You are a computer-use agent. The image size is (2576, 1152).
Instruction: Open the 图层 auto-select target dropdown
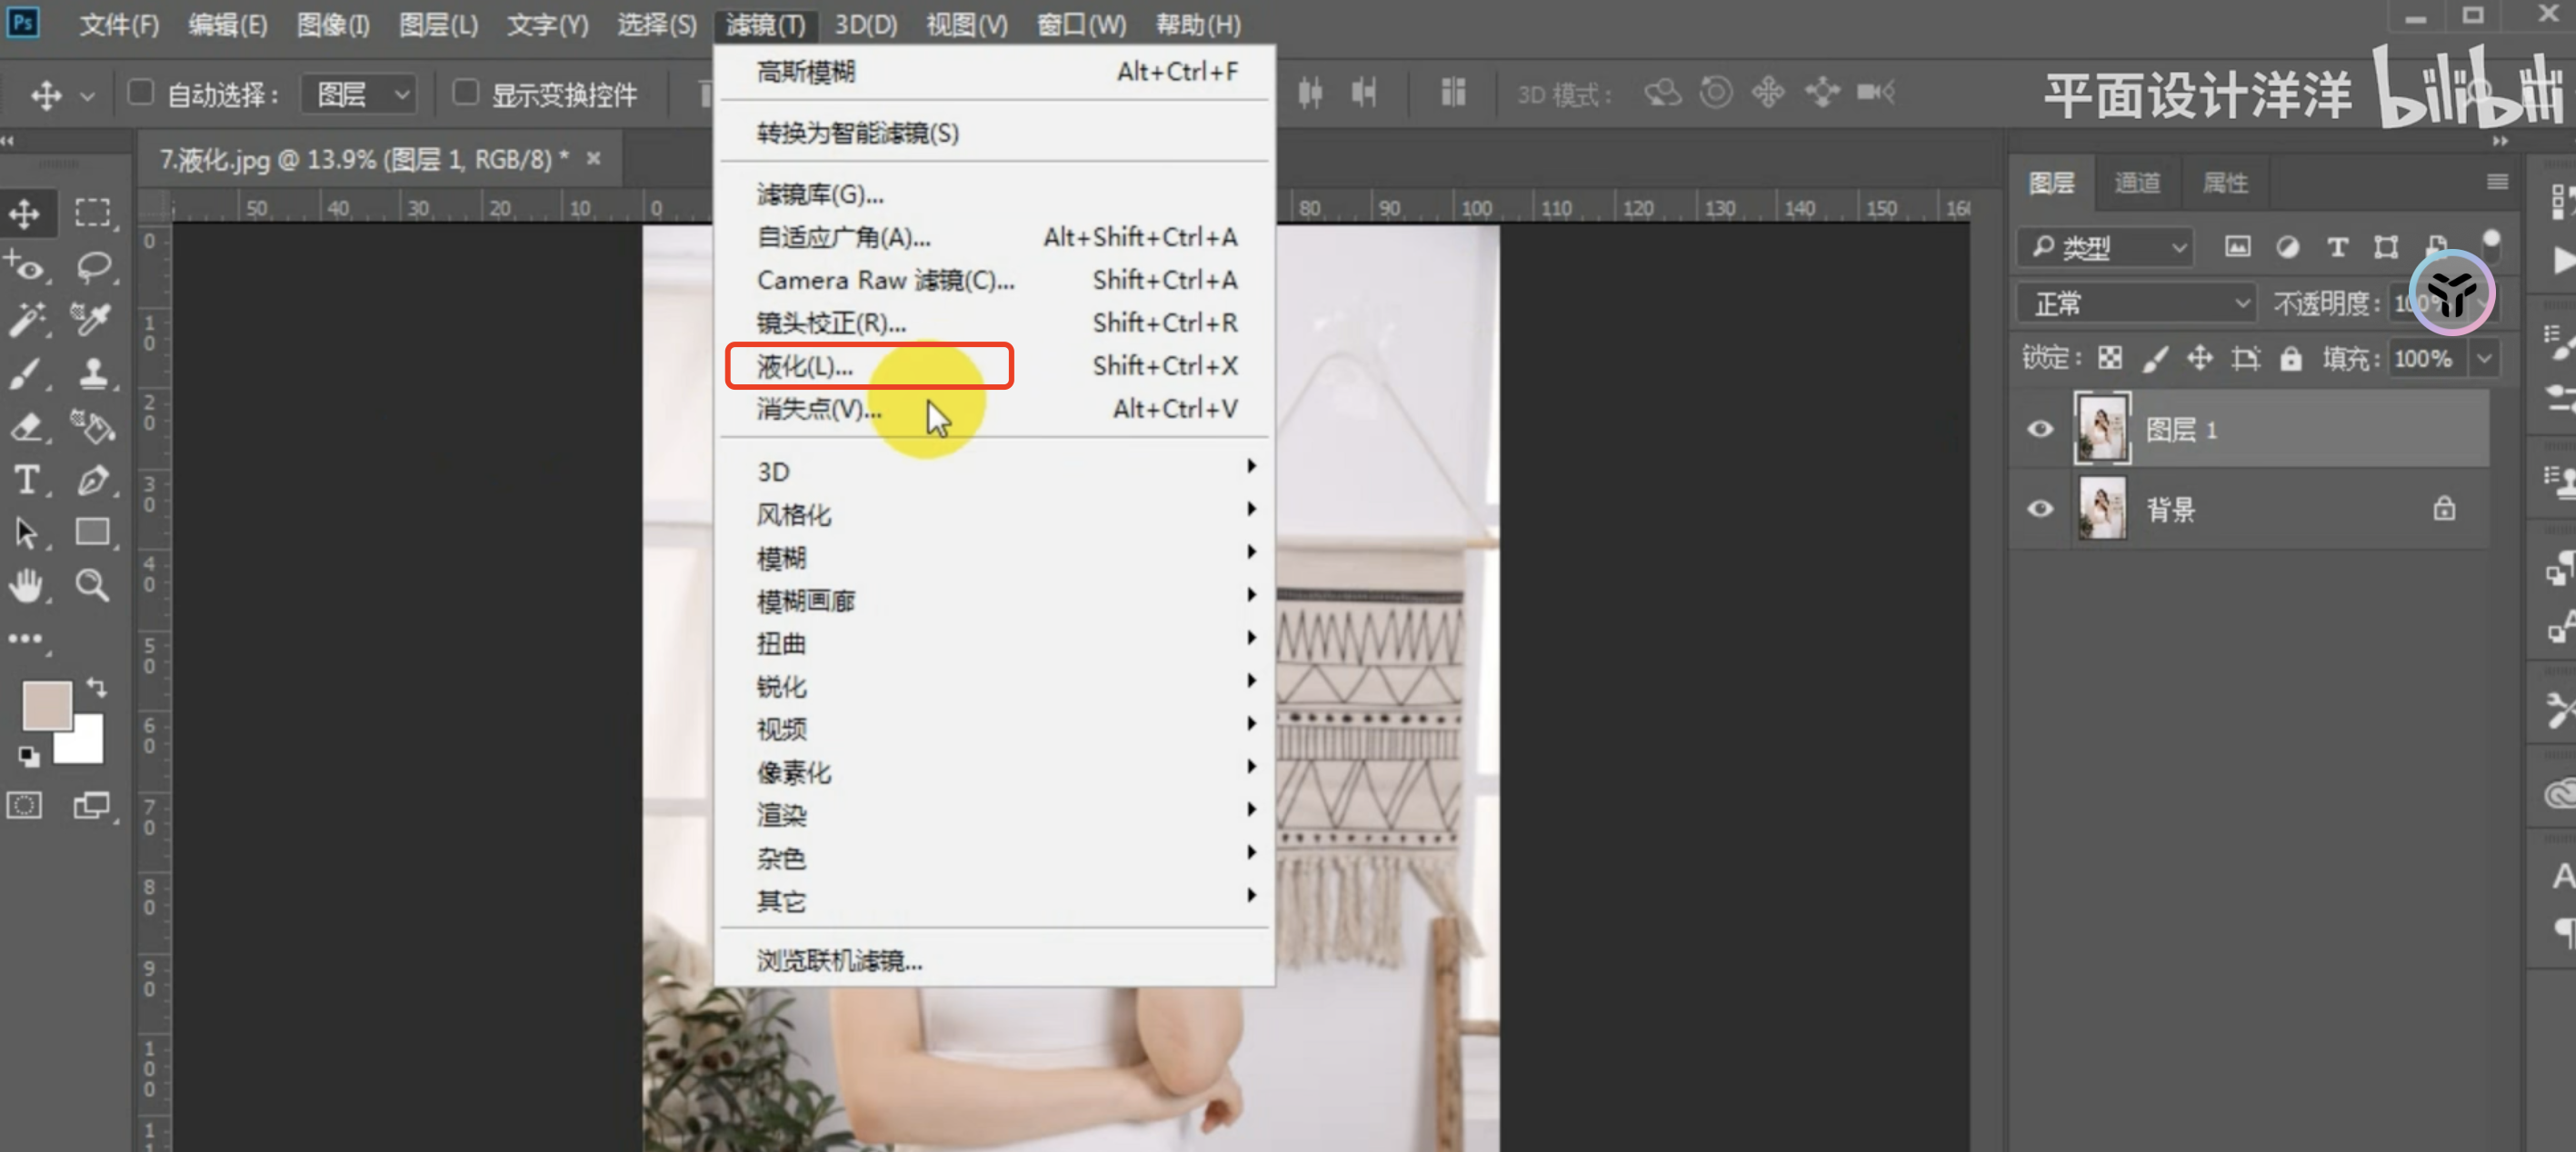pos(360,94)
